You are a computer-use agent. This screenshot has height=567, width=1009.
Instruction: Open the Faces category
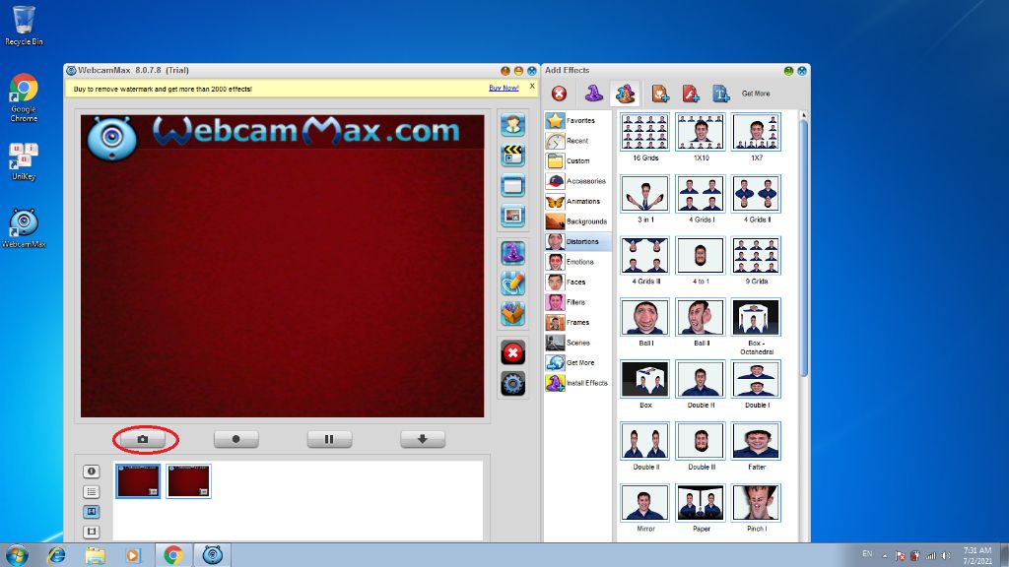pos(577,282)
